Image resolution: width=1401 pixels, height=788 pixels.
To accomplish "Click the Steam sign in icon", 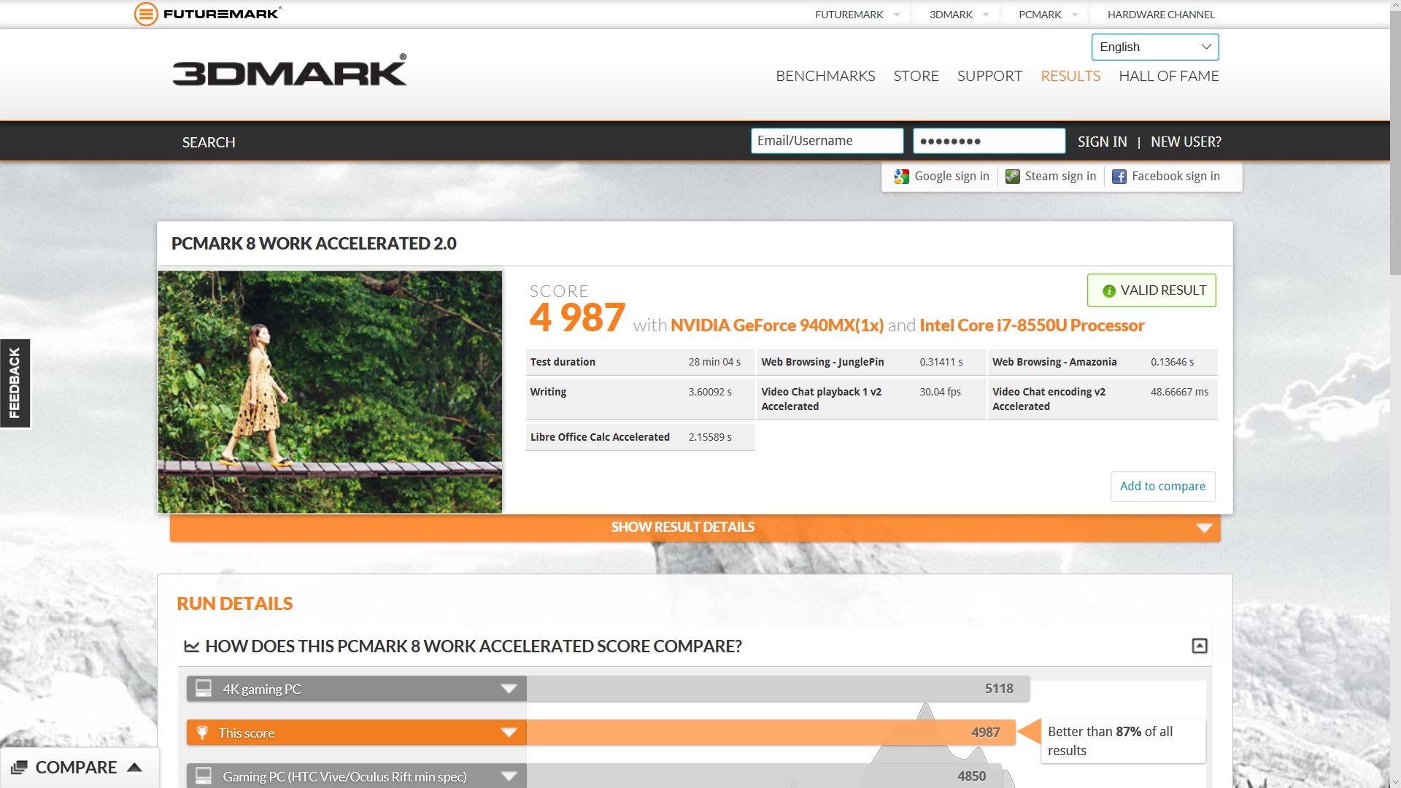I will (x=1012, y=177).
